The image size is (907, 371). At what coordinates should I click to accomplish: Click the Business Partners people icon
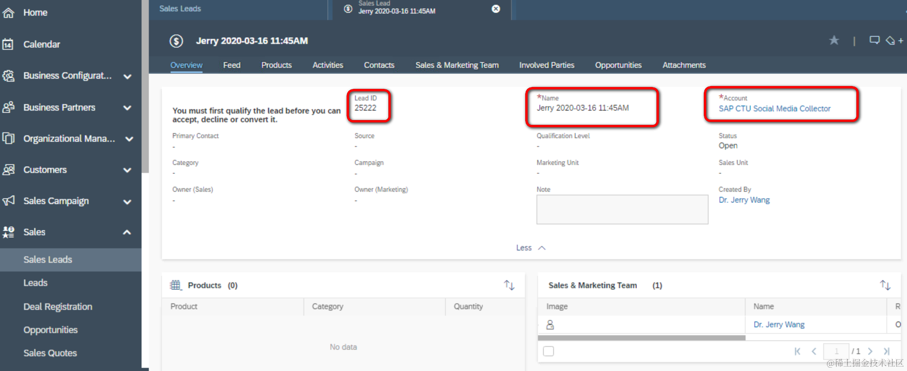click(8, 107)
